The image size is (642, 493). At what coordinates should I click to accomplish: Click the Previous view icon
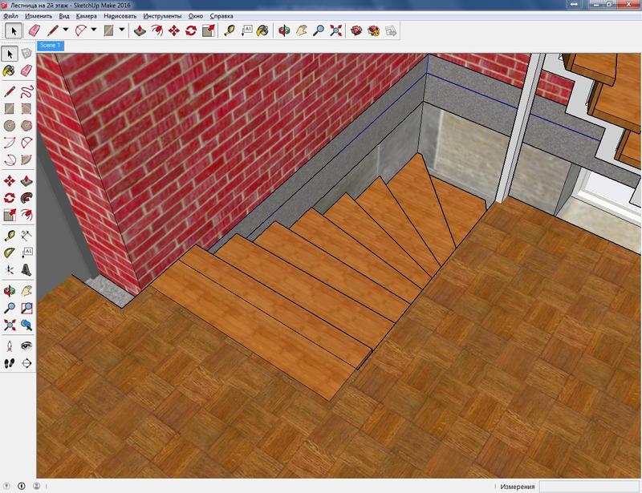pos(26,325)
